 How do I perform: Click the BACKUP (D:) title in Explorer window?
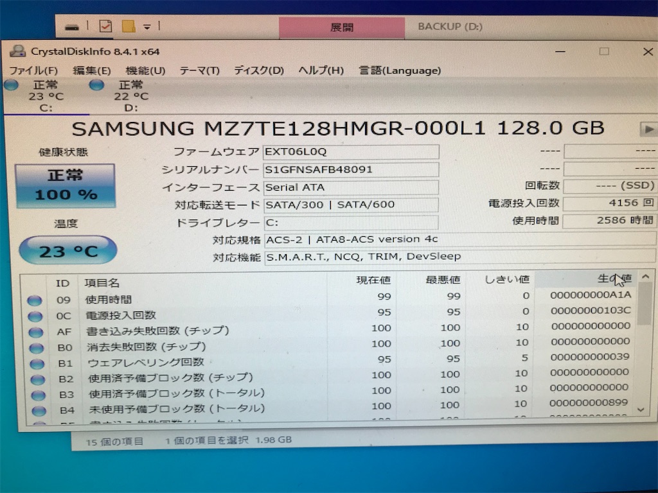[x=450, y=26]
